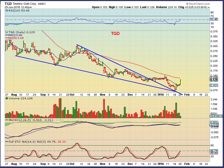Click the 2.0M volume axis label
This screenshot has width=224, height=168.
pyautogui.click(x=214, y=100)
